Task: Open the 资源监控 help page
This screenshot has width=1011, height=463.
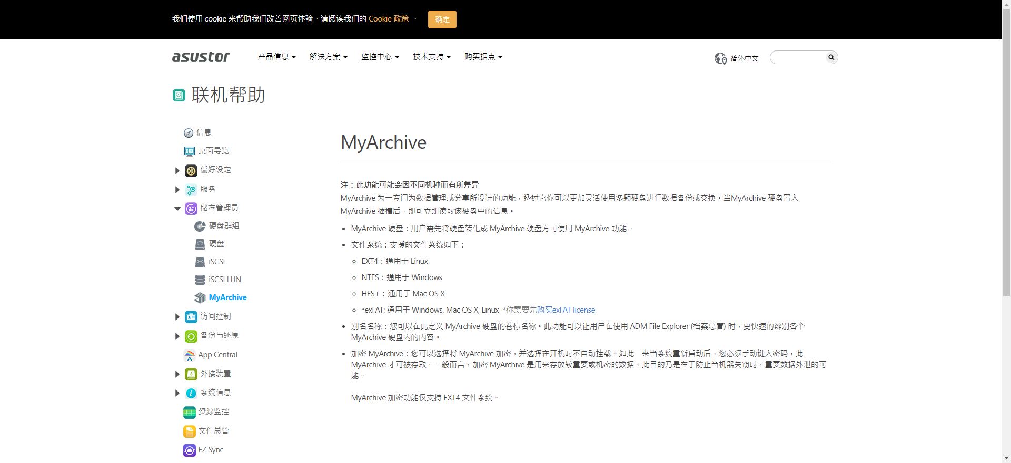Action: click(214, 411)
